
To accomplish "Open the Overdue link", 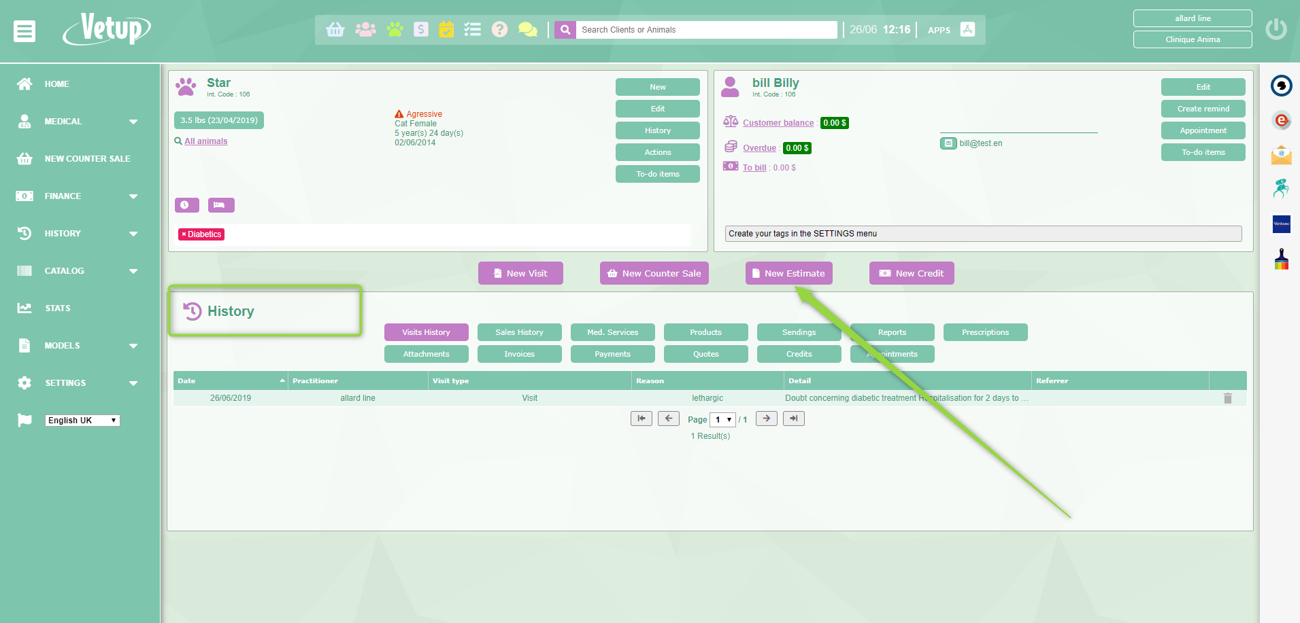I will tap(759, 148).
